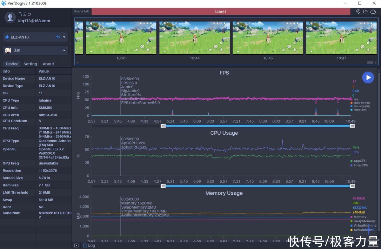Click the FPS chart title

click(224, 73)
